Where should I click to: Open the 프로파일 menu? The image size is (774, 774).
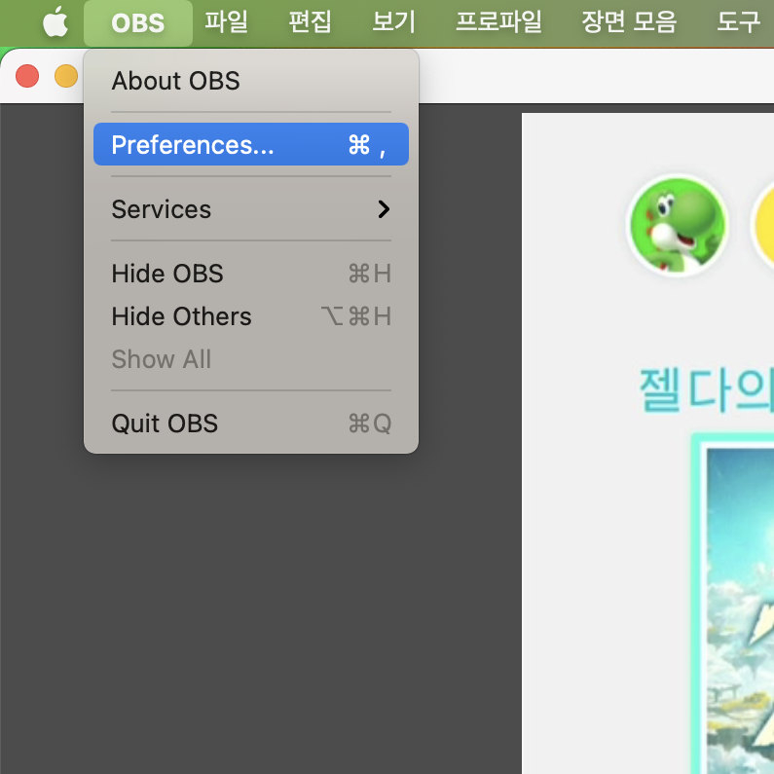[x=498, y=22]
